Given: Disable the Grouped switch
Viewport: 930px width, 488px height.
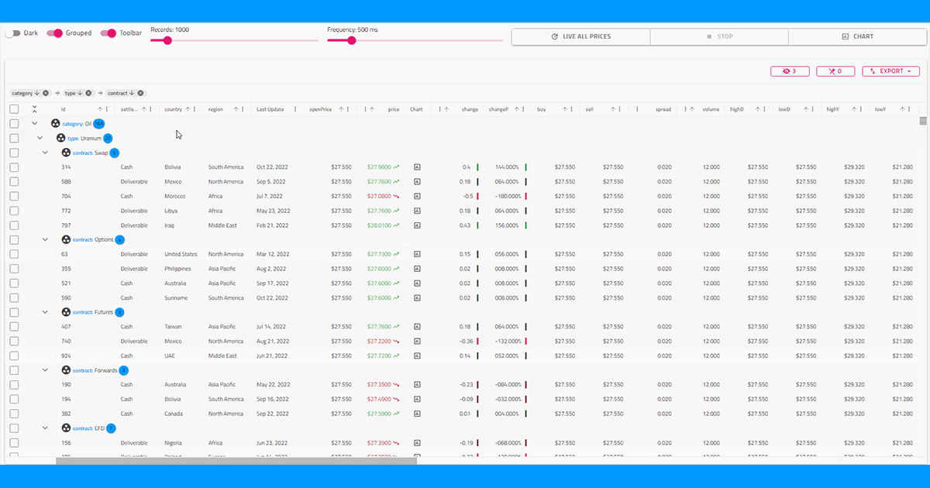Looking at the screenshot, I should tap(55, 33).
